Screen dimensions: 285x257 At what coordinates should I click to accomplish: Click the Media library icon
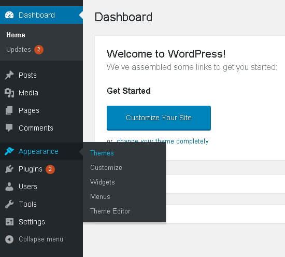click(9, 93)
